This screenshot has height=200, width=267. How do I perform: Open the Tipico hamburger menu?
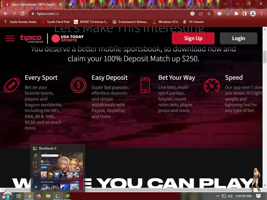click(x=10, y=39)
